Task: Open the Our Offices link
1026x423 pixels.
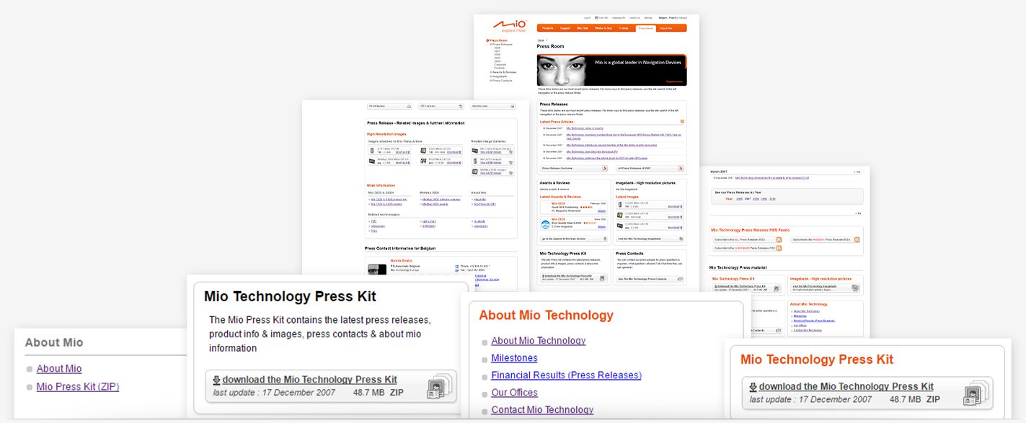Action: click(x=514, y=392)
